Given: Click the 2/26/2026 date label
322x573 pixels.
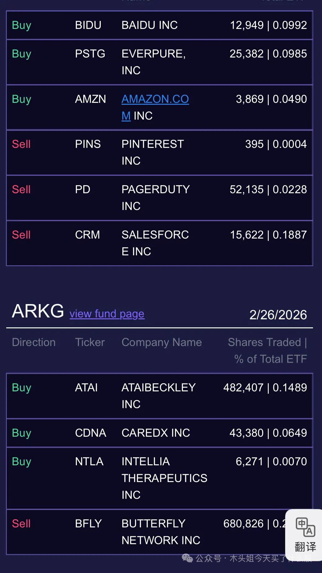Looking at the screenshot, I should (278, 315).
